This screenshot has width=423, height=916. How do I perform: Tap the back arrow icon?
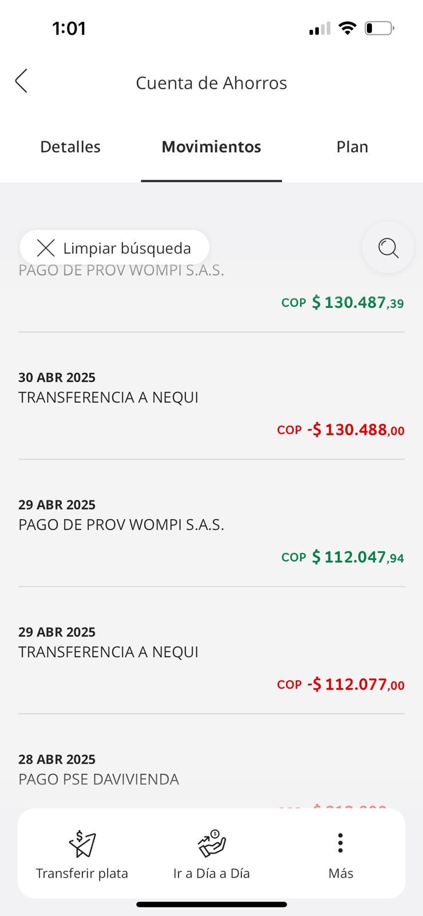(22, 81)
